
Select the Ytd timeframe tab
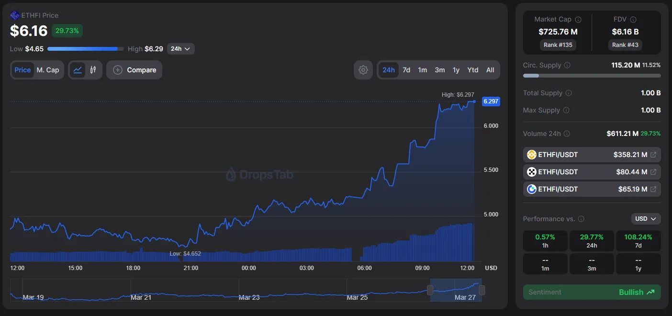tap(473, 70)
